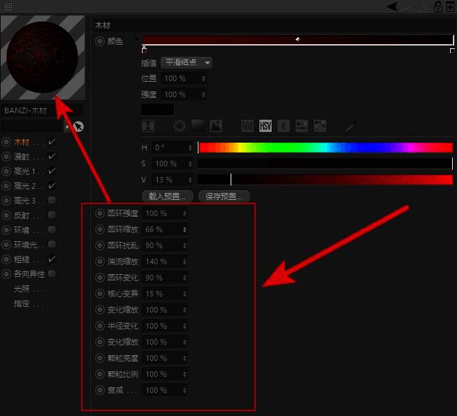457x416 pixels.
Task: Open the color swatches icon
Action: (320, 126)
